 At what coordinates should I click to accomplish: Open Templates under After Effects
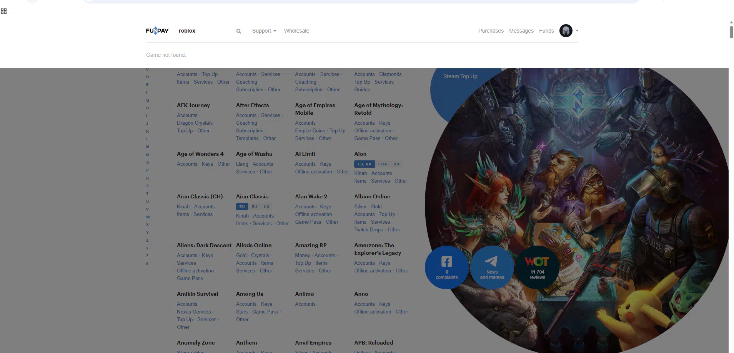click(247, 139)
